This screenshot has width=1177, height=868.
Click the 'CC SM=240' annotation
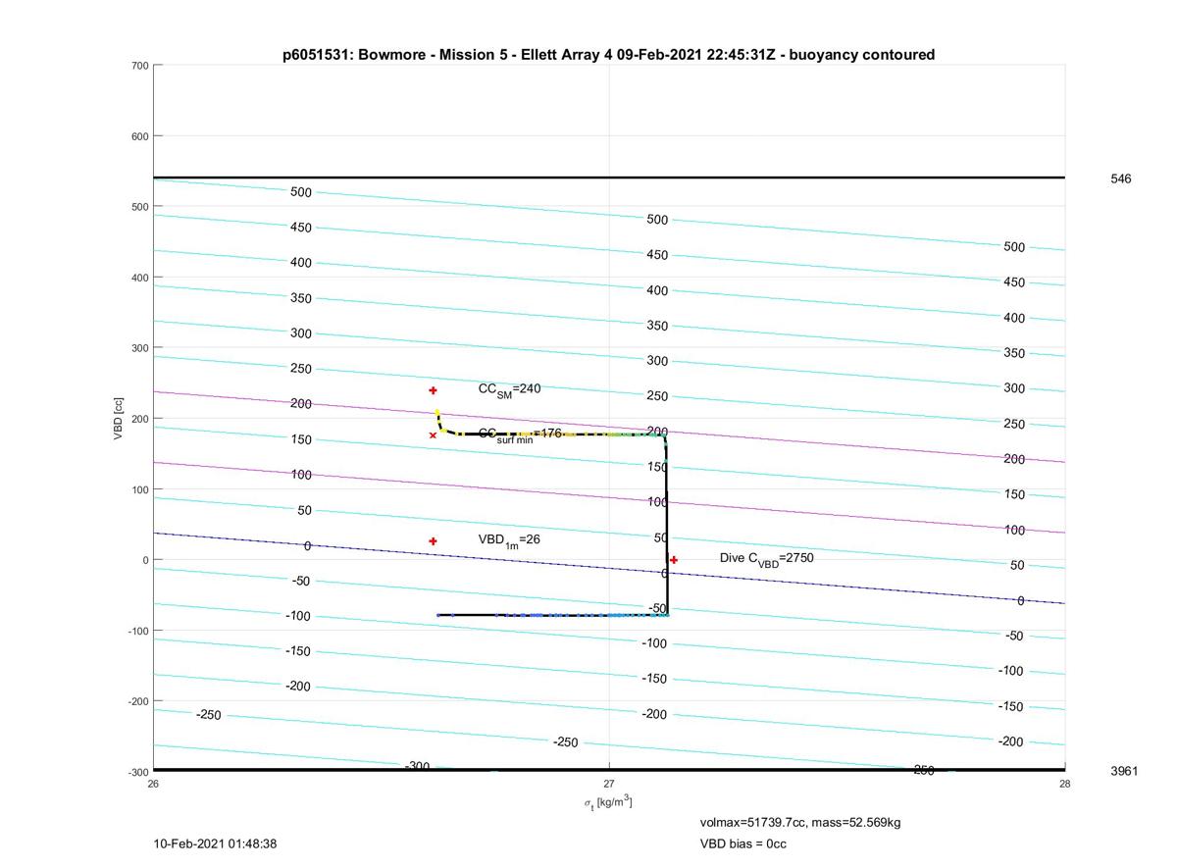click(x=509, y=389)
